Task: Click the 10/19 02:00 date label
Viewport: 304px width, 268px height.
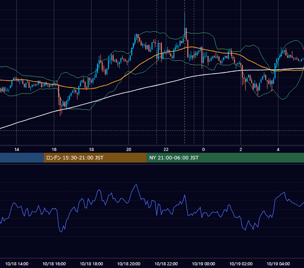Action: pos(241,264)
